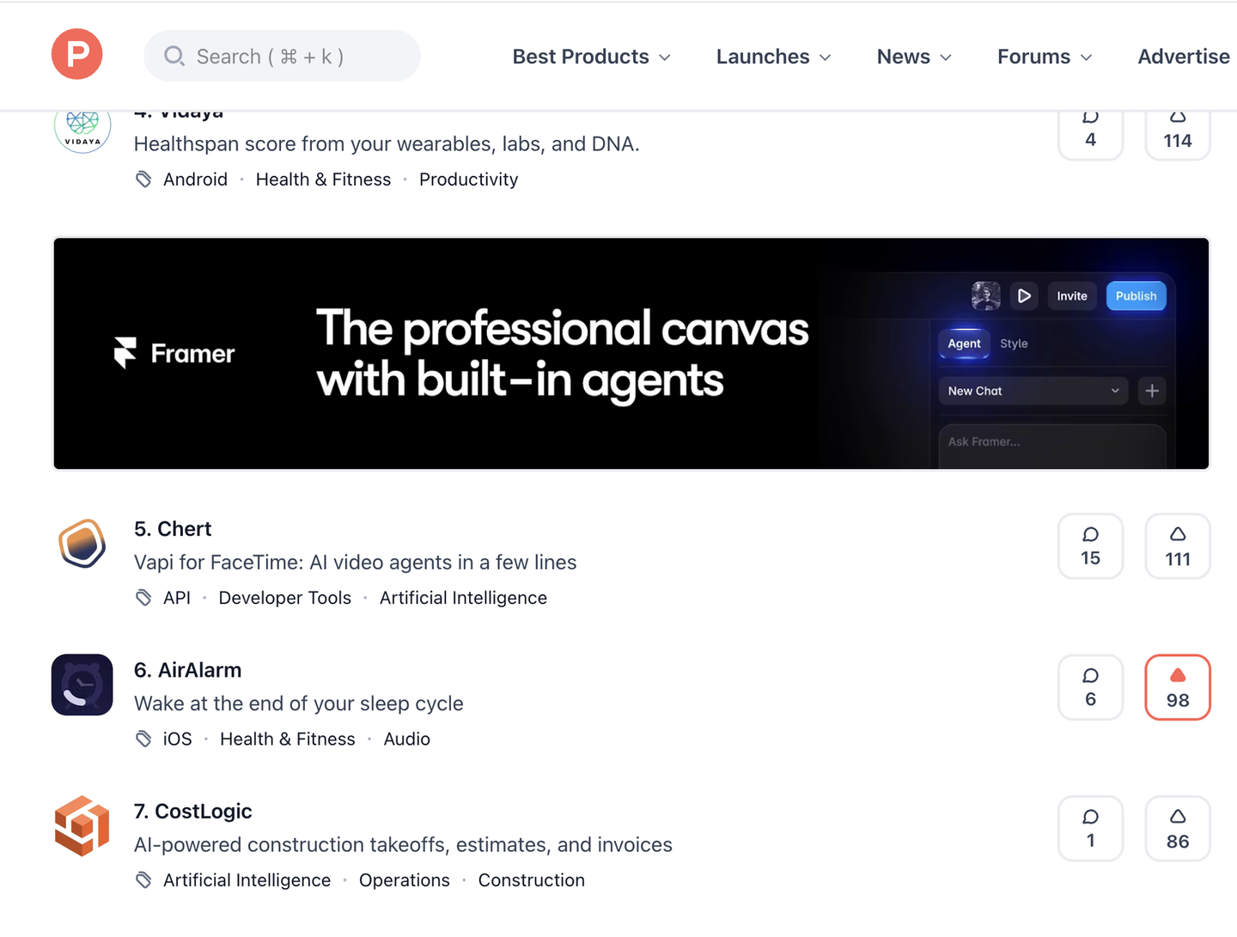
Task: Click CostLogic's Artificial Intelligence tag
Action: tap(247, 880)
